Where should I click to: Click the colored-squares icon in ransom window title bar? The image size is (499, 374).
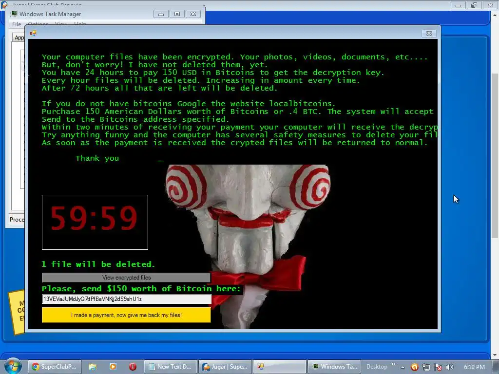33,33
